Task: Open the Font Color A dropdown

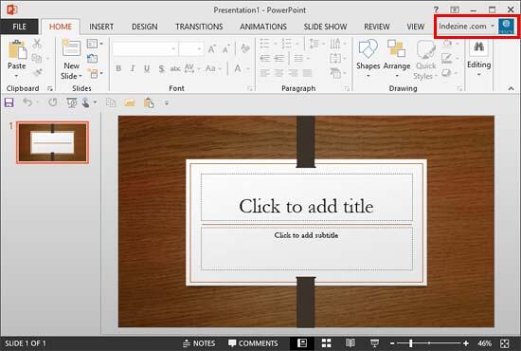Action: click(x=242, y=68)
